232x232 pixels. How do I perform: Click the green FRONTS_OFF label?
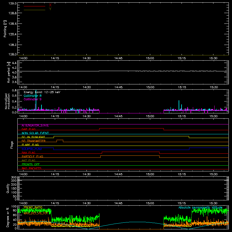coord(31,164)
